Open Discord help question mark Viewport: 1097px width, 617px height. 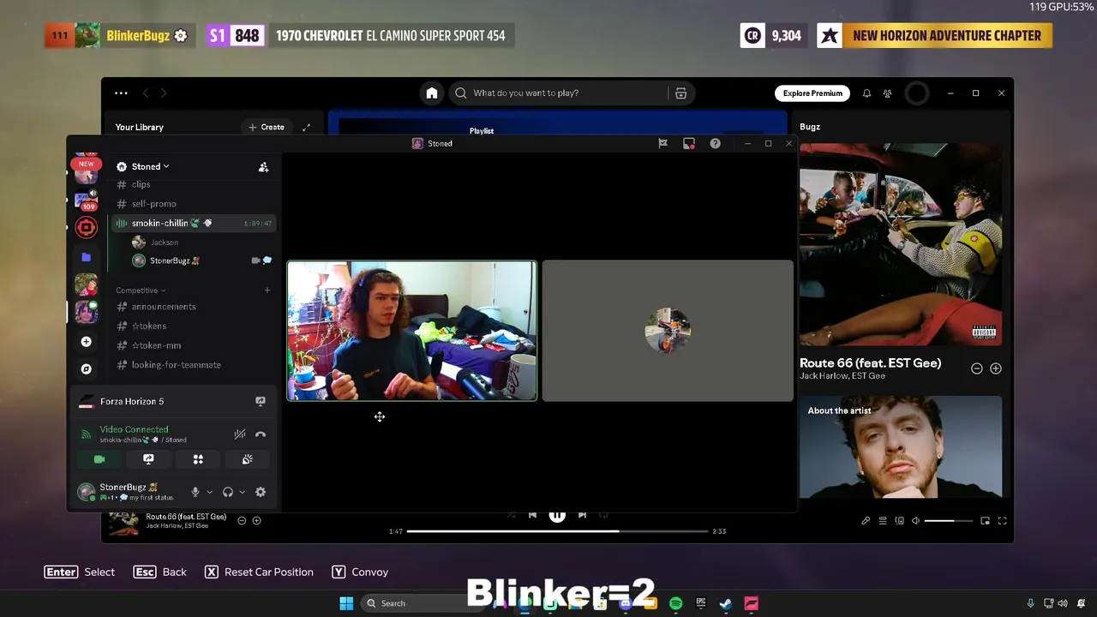(715, 144)
